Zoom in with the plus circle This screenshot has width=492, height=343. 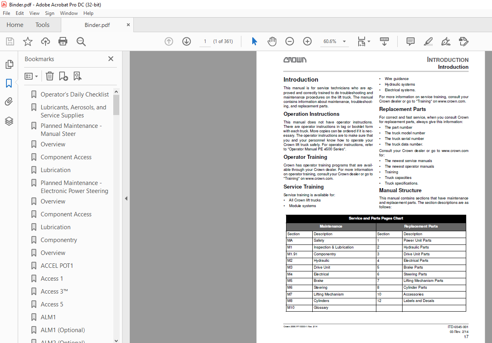(x=307, y=41)
